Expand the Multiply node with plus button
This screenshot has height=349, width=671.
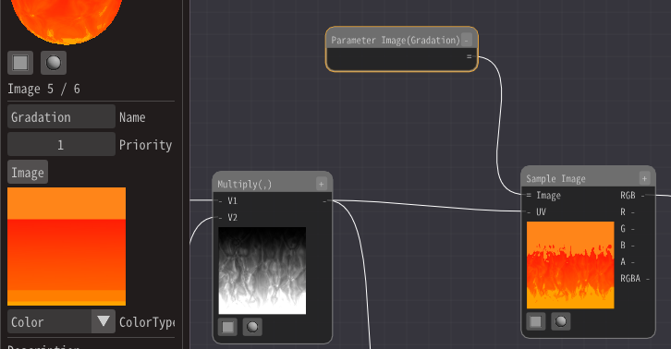pos(322,184)
